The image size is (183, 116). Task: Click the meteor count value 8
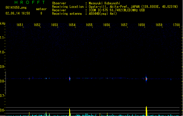pyautogui.click(x=41, y=13)
